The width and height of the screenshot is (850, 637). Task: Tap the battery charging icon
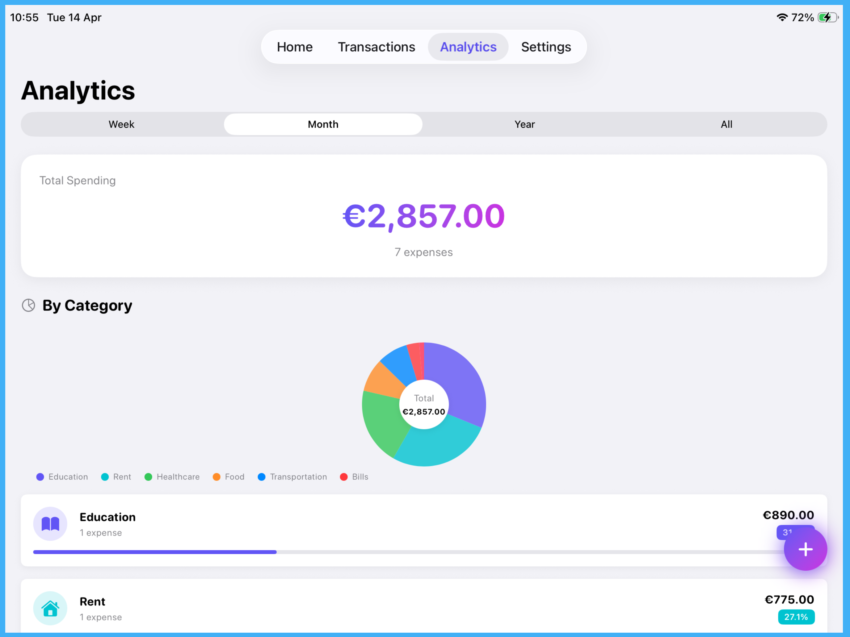pyautogui.click(x=827, y=17)
